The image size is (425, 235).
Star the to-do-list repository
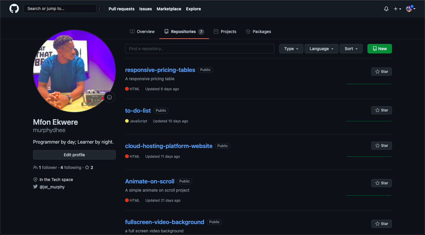click(x=381, y=110)
